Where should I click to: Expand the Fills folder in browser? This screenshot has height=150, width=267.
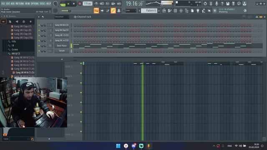[x=14, y=42]
